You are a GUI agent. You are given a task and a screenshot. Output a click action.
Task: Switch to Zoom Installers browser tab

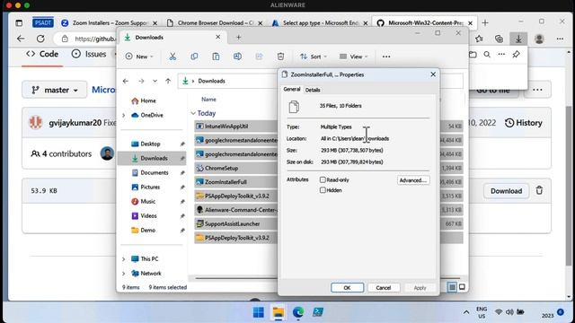point(110,22)
